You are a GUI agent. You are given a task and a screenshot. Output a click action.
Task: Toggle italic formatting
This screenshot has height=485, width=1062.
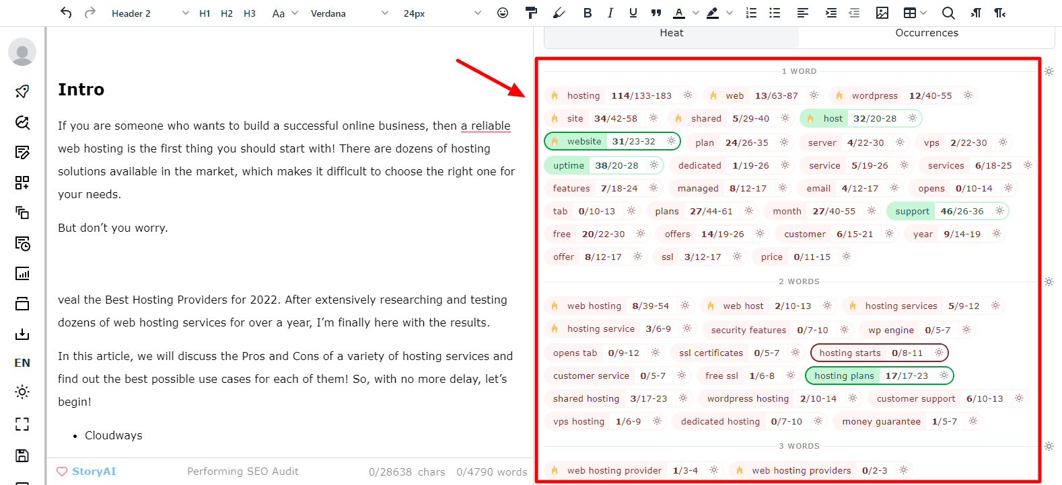pyautogui.click(x=610, y=13)
